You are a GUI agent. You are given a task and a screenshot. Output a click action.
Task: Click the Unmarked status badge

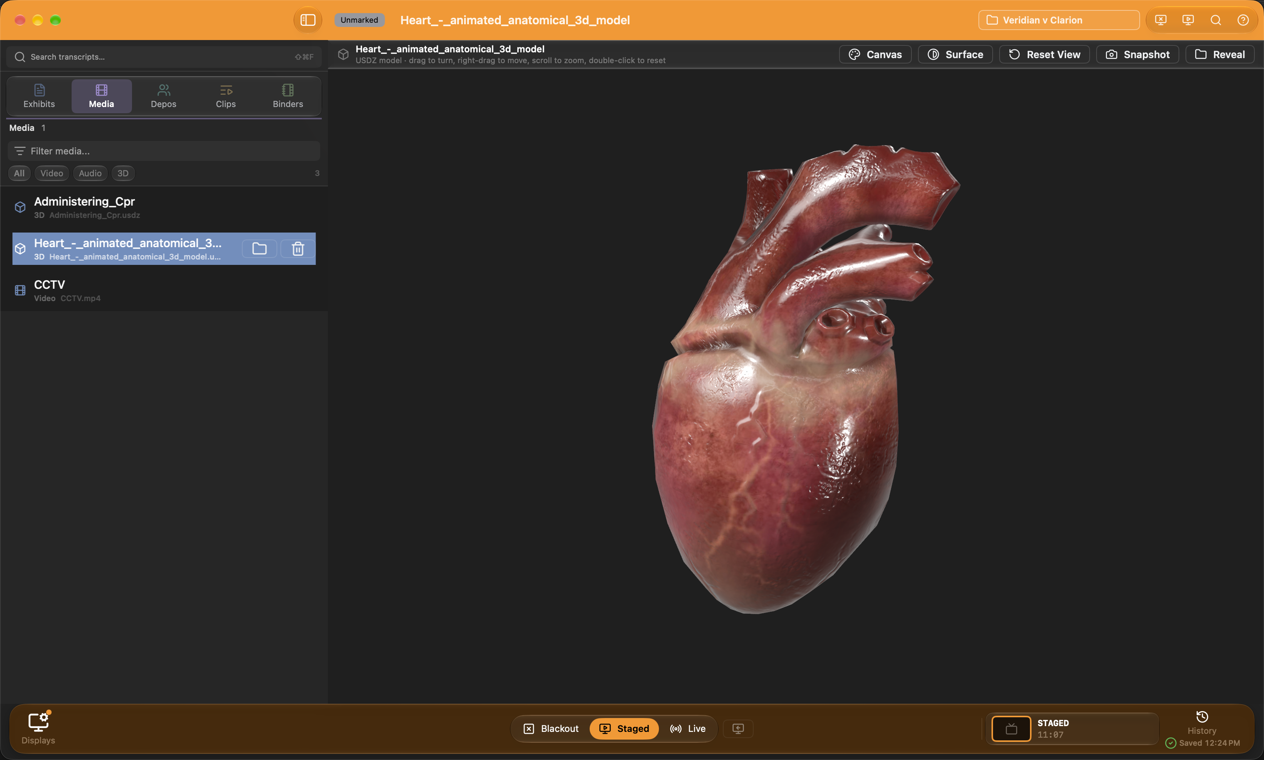(359, 20)
